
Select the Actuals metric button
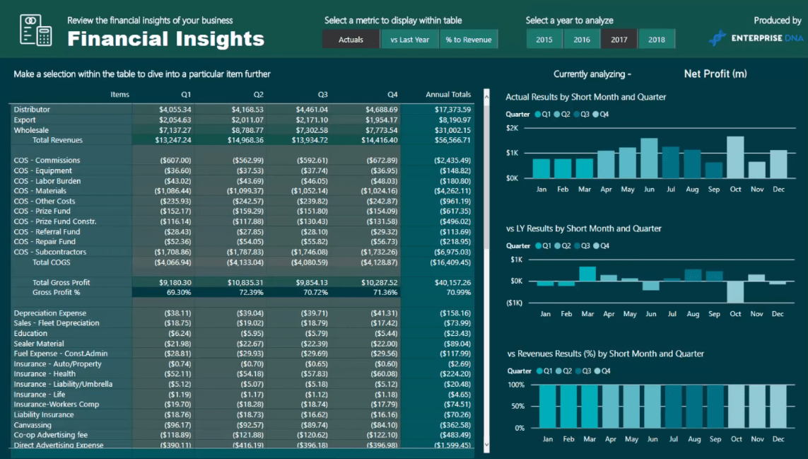[x=351, y=39]
